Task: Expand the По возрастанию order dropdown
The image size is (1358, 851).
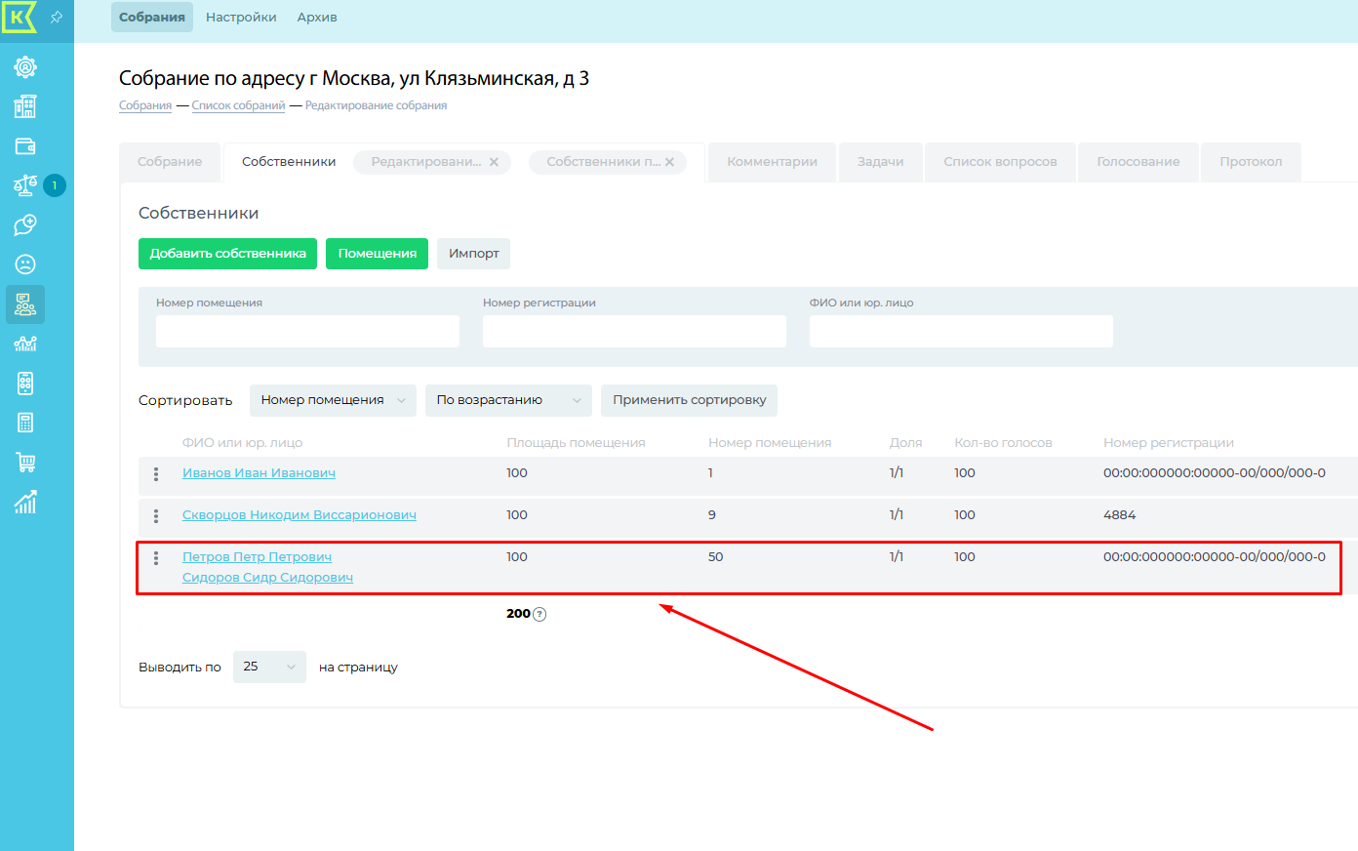Action: coord(508,400)
